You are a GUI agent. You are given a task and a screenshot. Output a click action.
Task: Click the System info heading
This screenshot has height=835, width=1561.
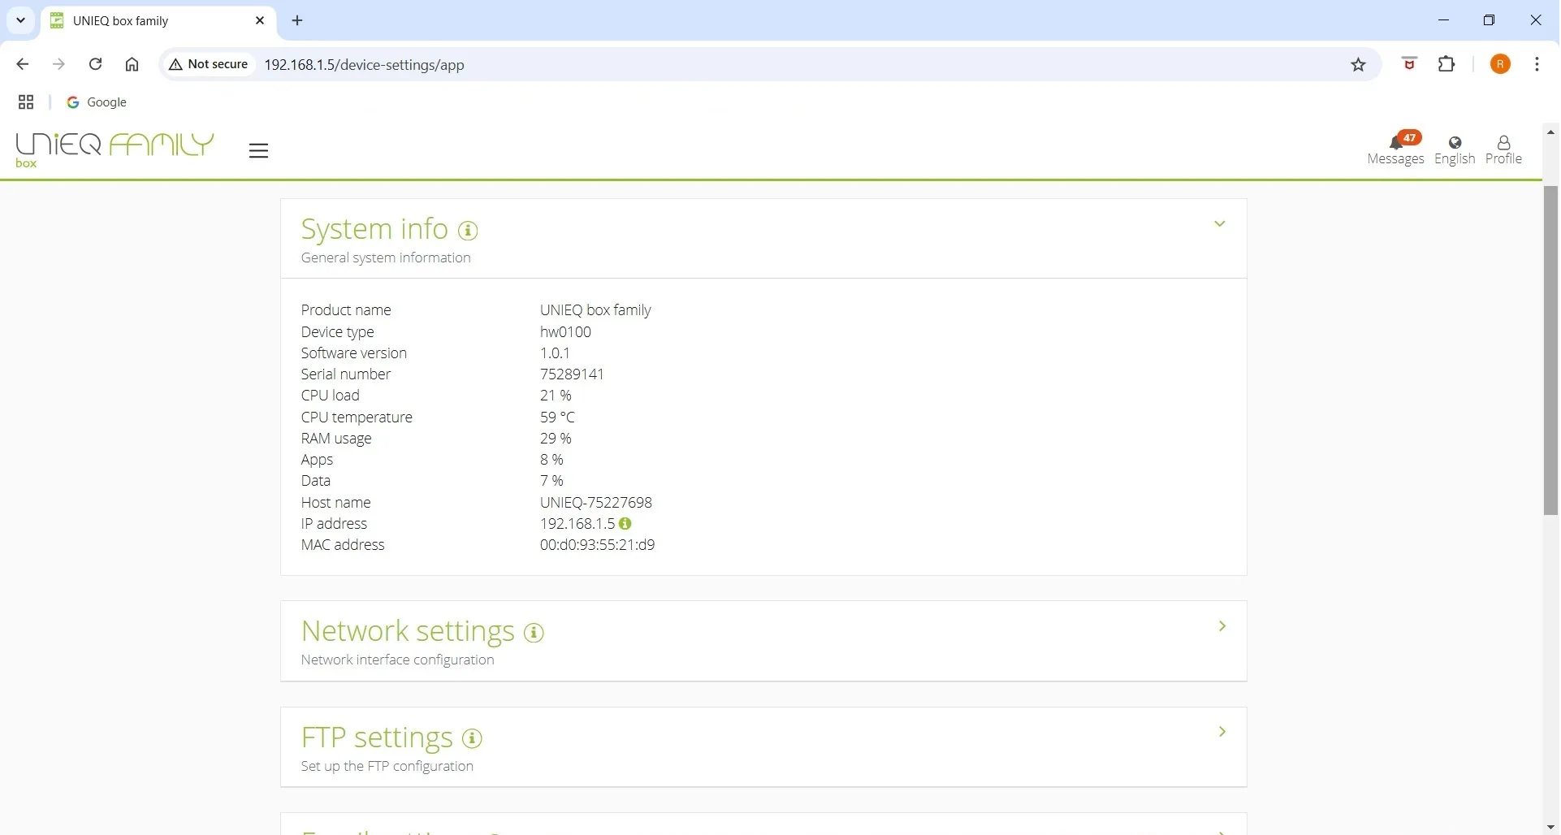tap(375, 230)
